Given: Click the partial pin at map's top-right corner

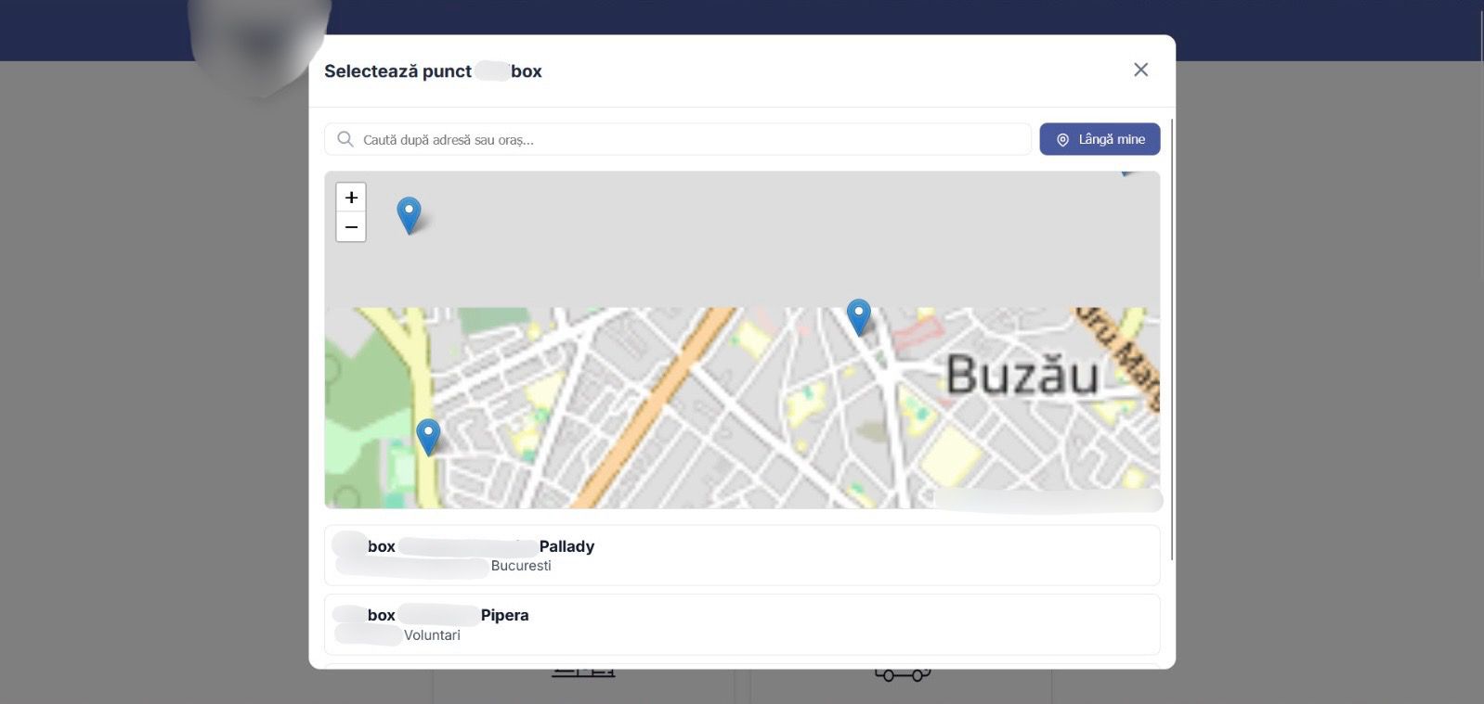Looking at the screenshot, I should point(1127,173).
